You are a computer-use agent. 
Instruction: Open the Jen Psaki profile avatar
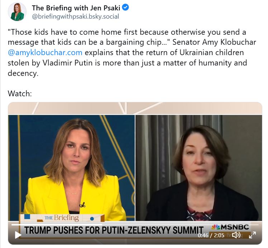(17, 12)
